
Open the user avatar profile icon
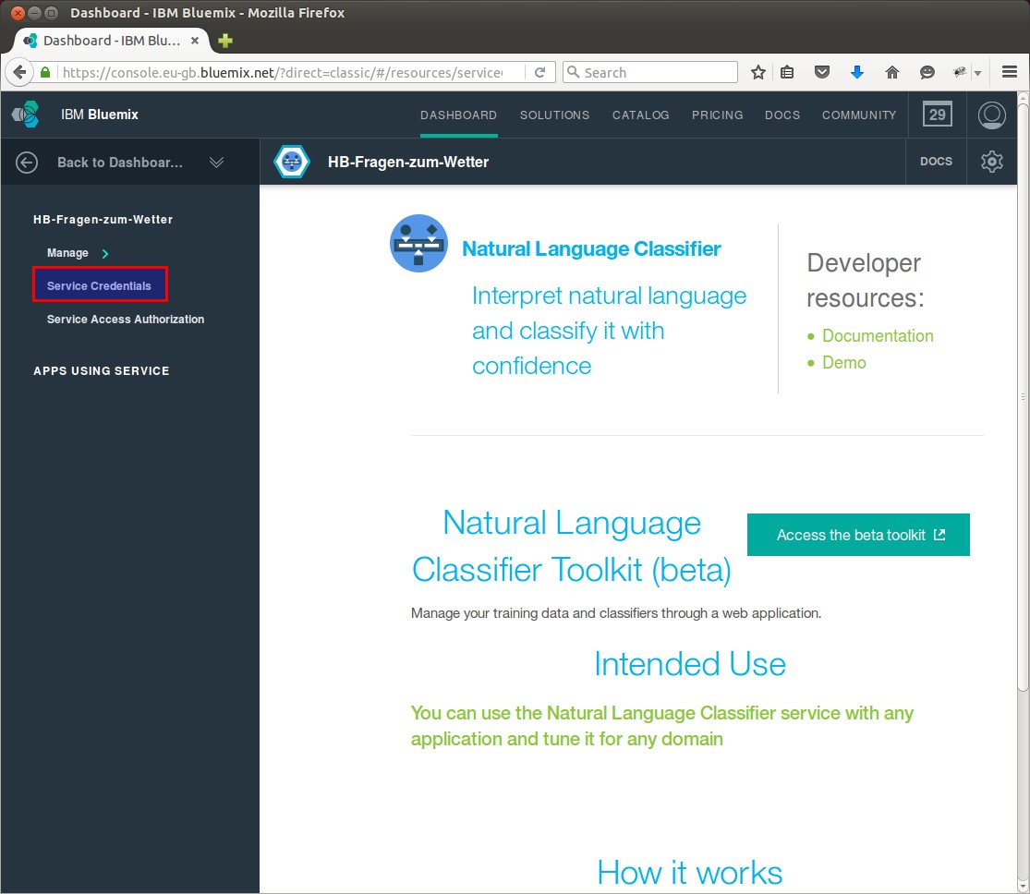click(x=991, y=115)
